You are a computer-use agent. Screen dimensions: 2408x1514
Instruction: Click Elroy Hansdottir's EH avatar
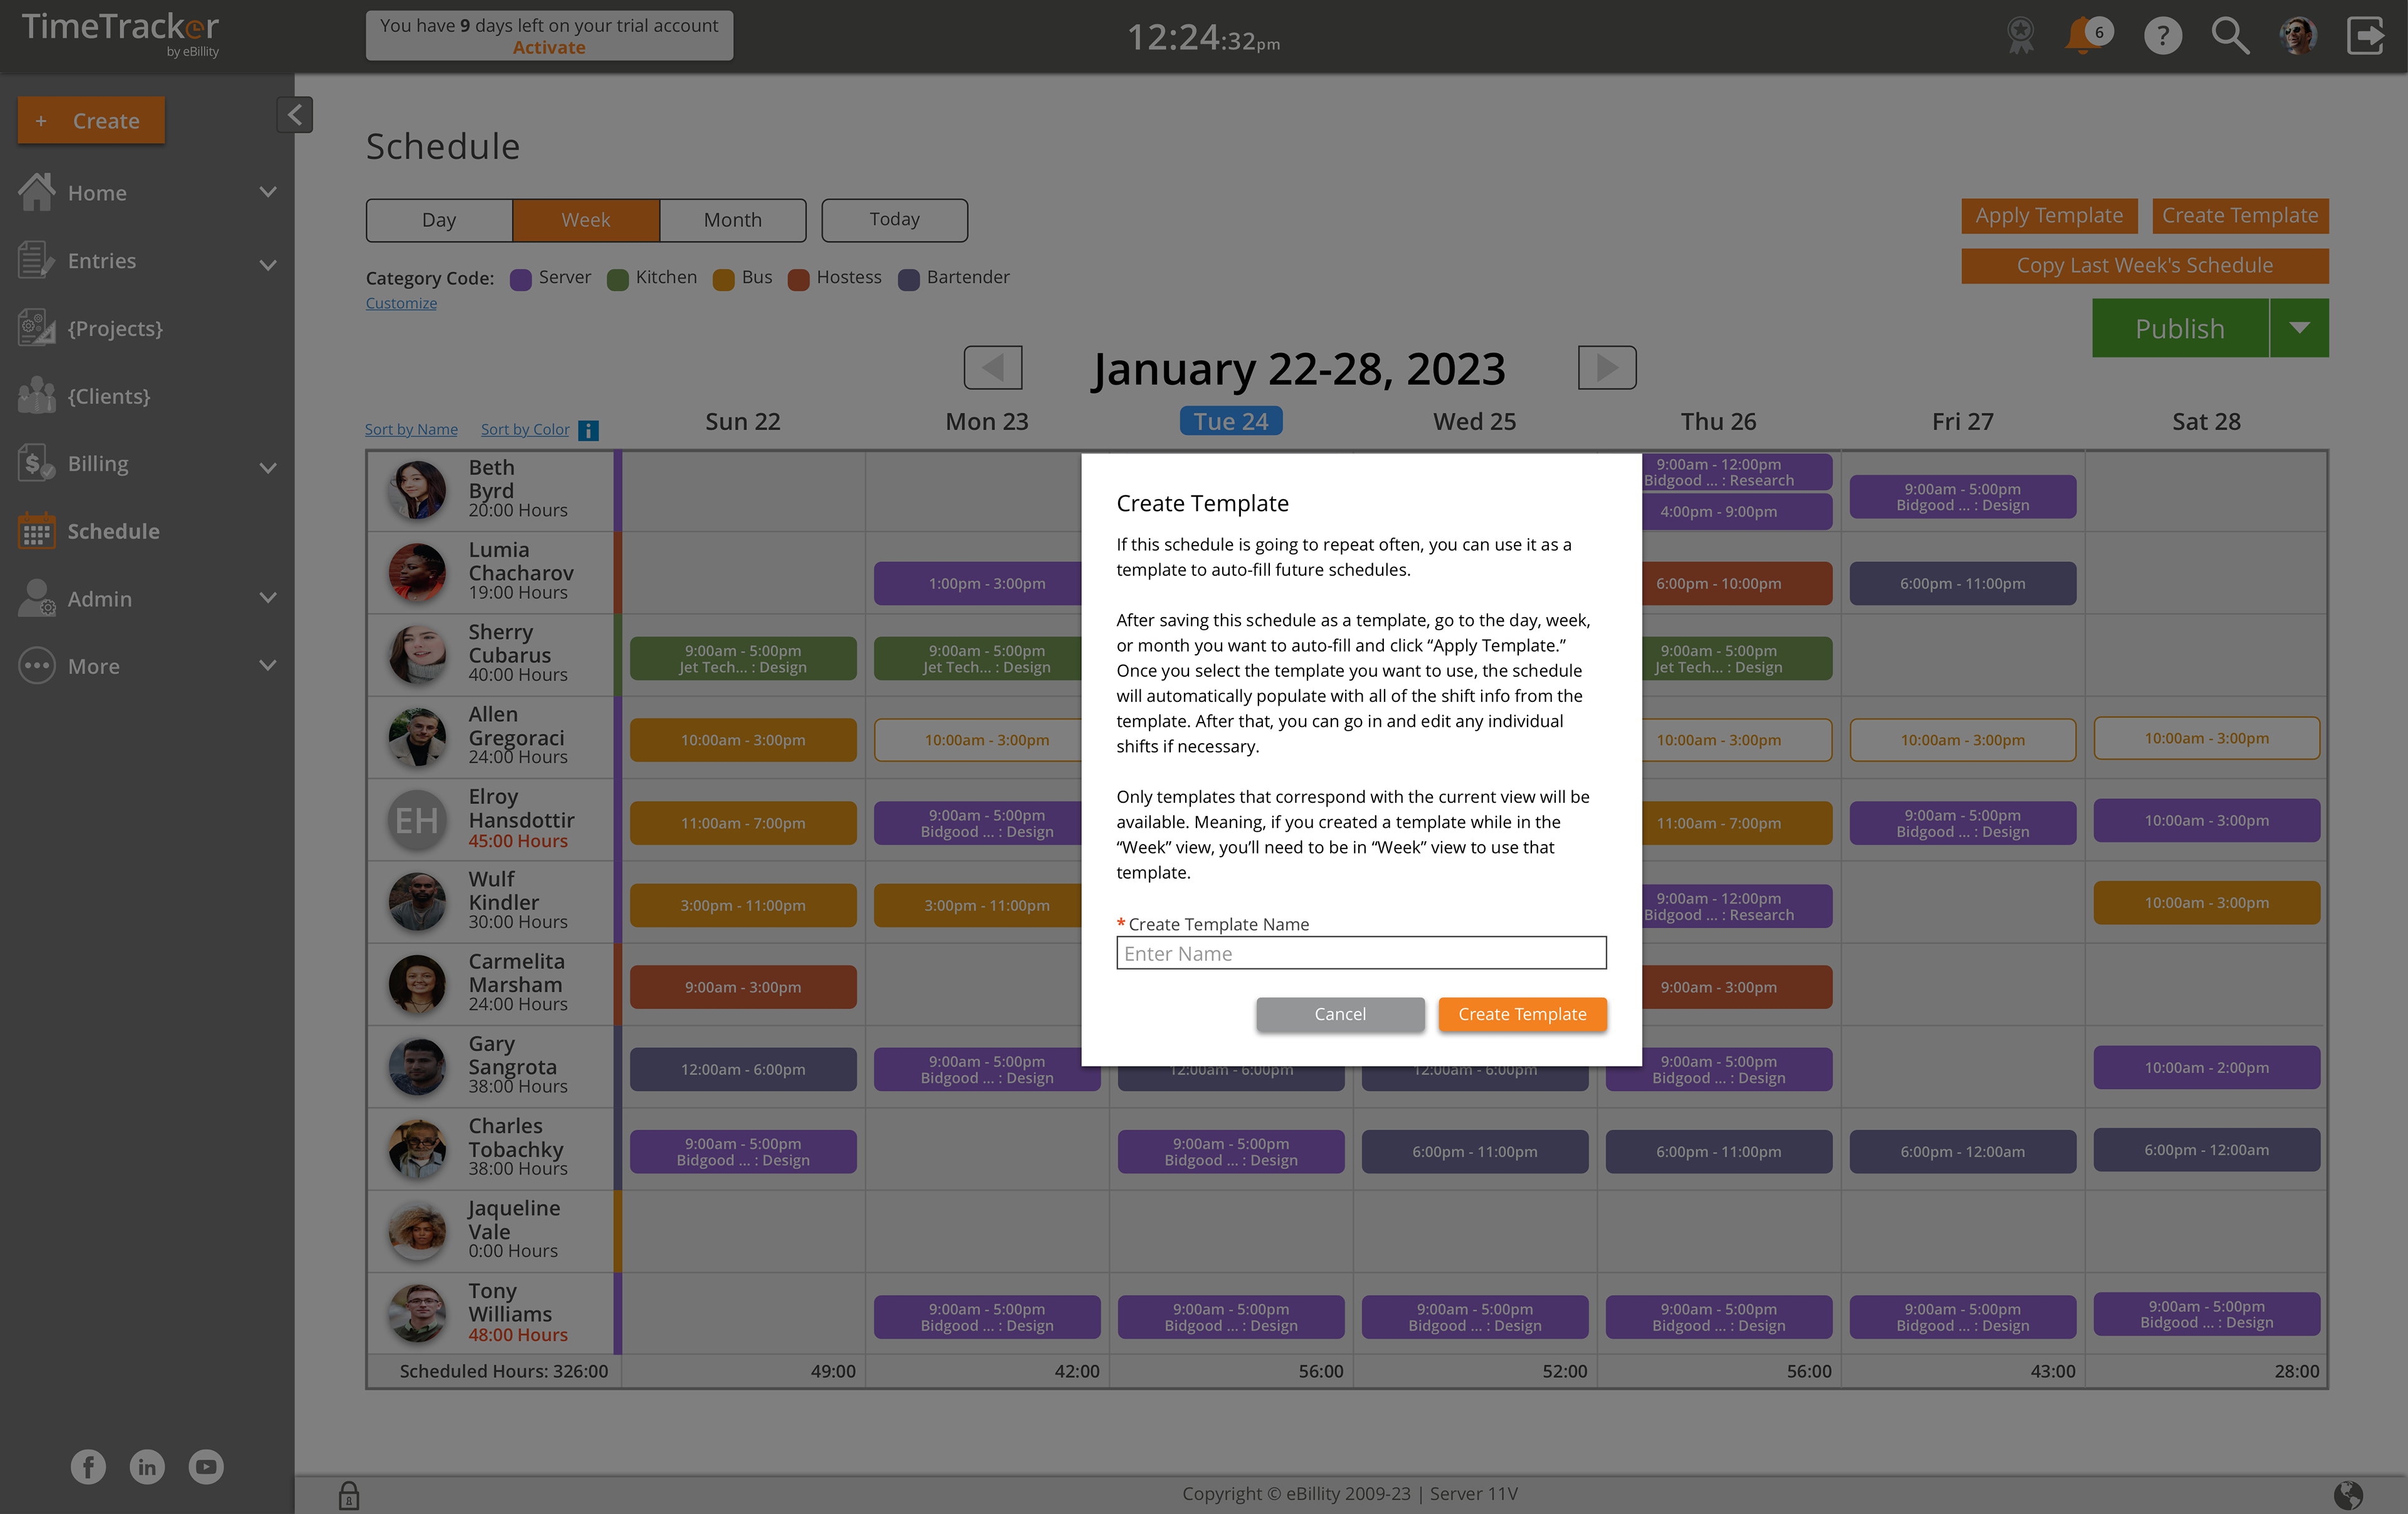coord(417,820)
